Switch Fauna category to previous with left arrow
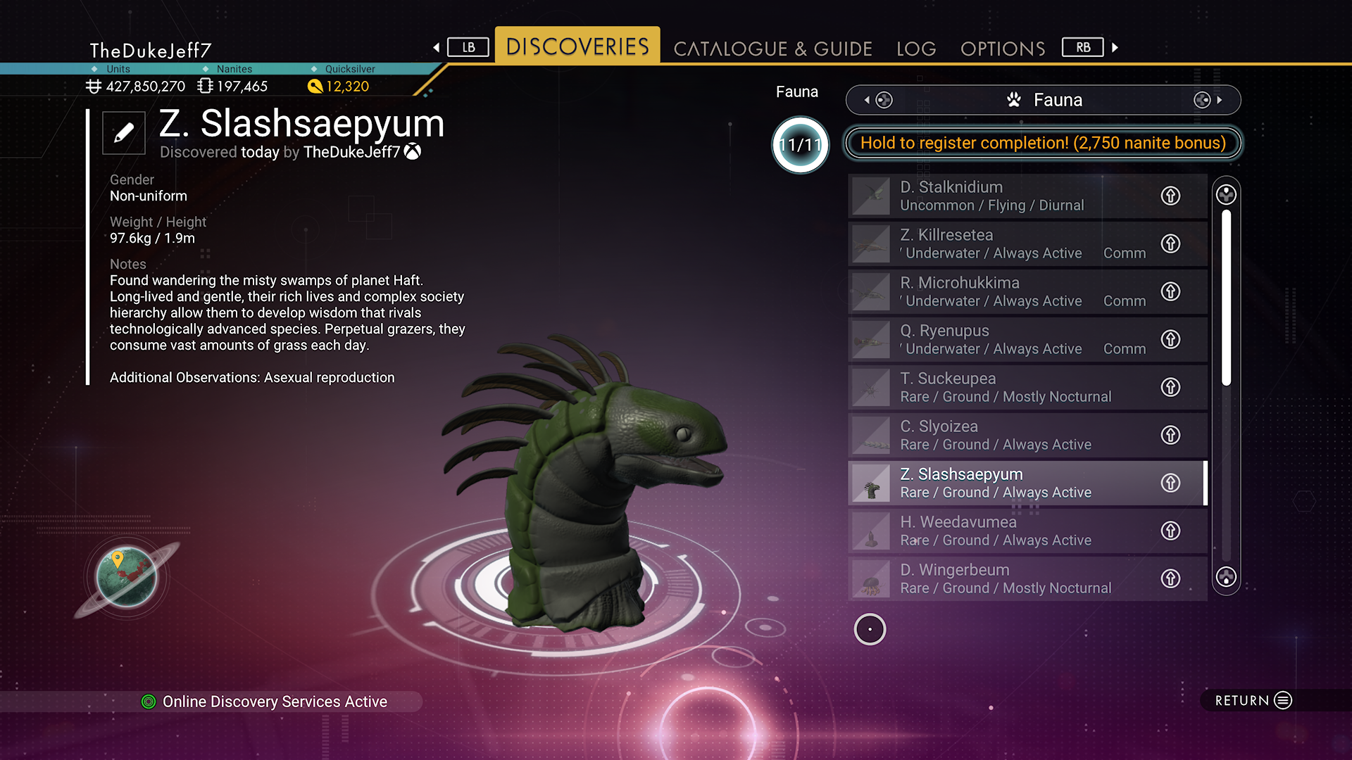The height and width of the screenshot is (760, 1352). [x=867, y=100]
